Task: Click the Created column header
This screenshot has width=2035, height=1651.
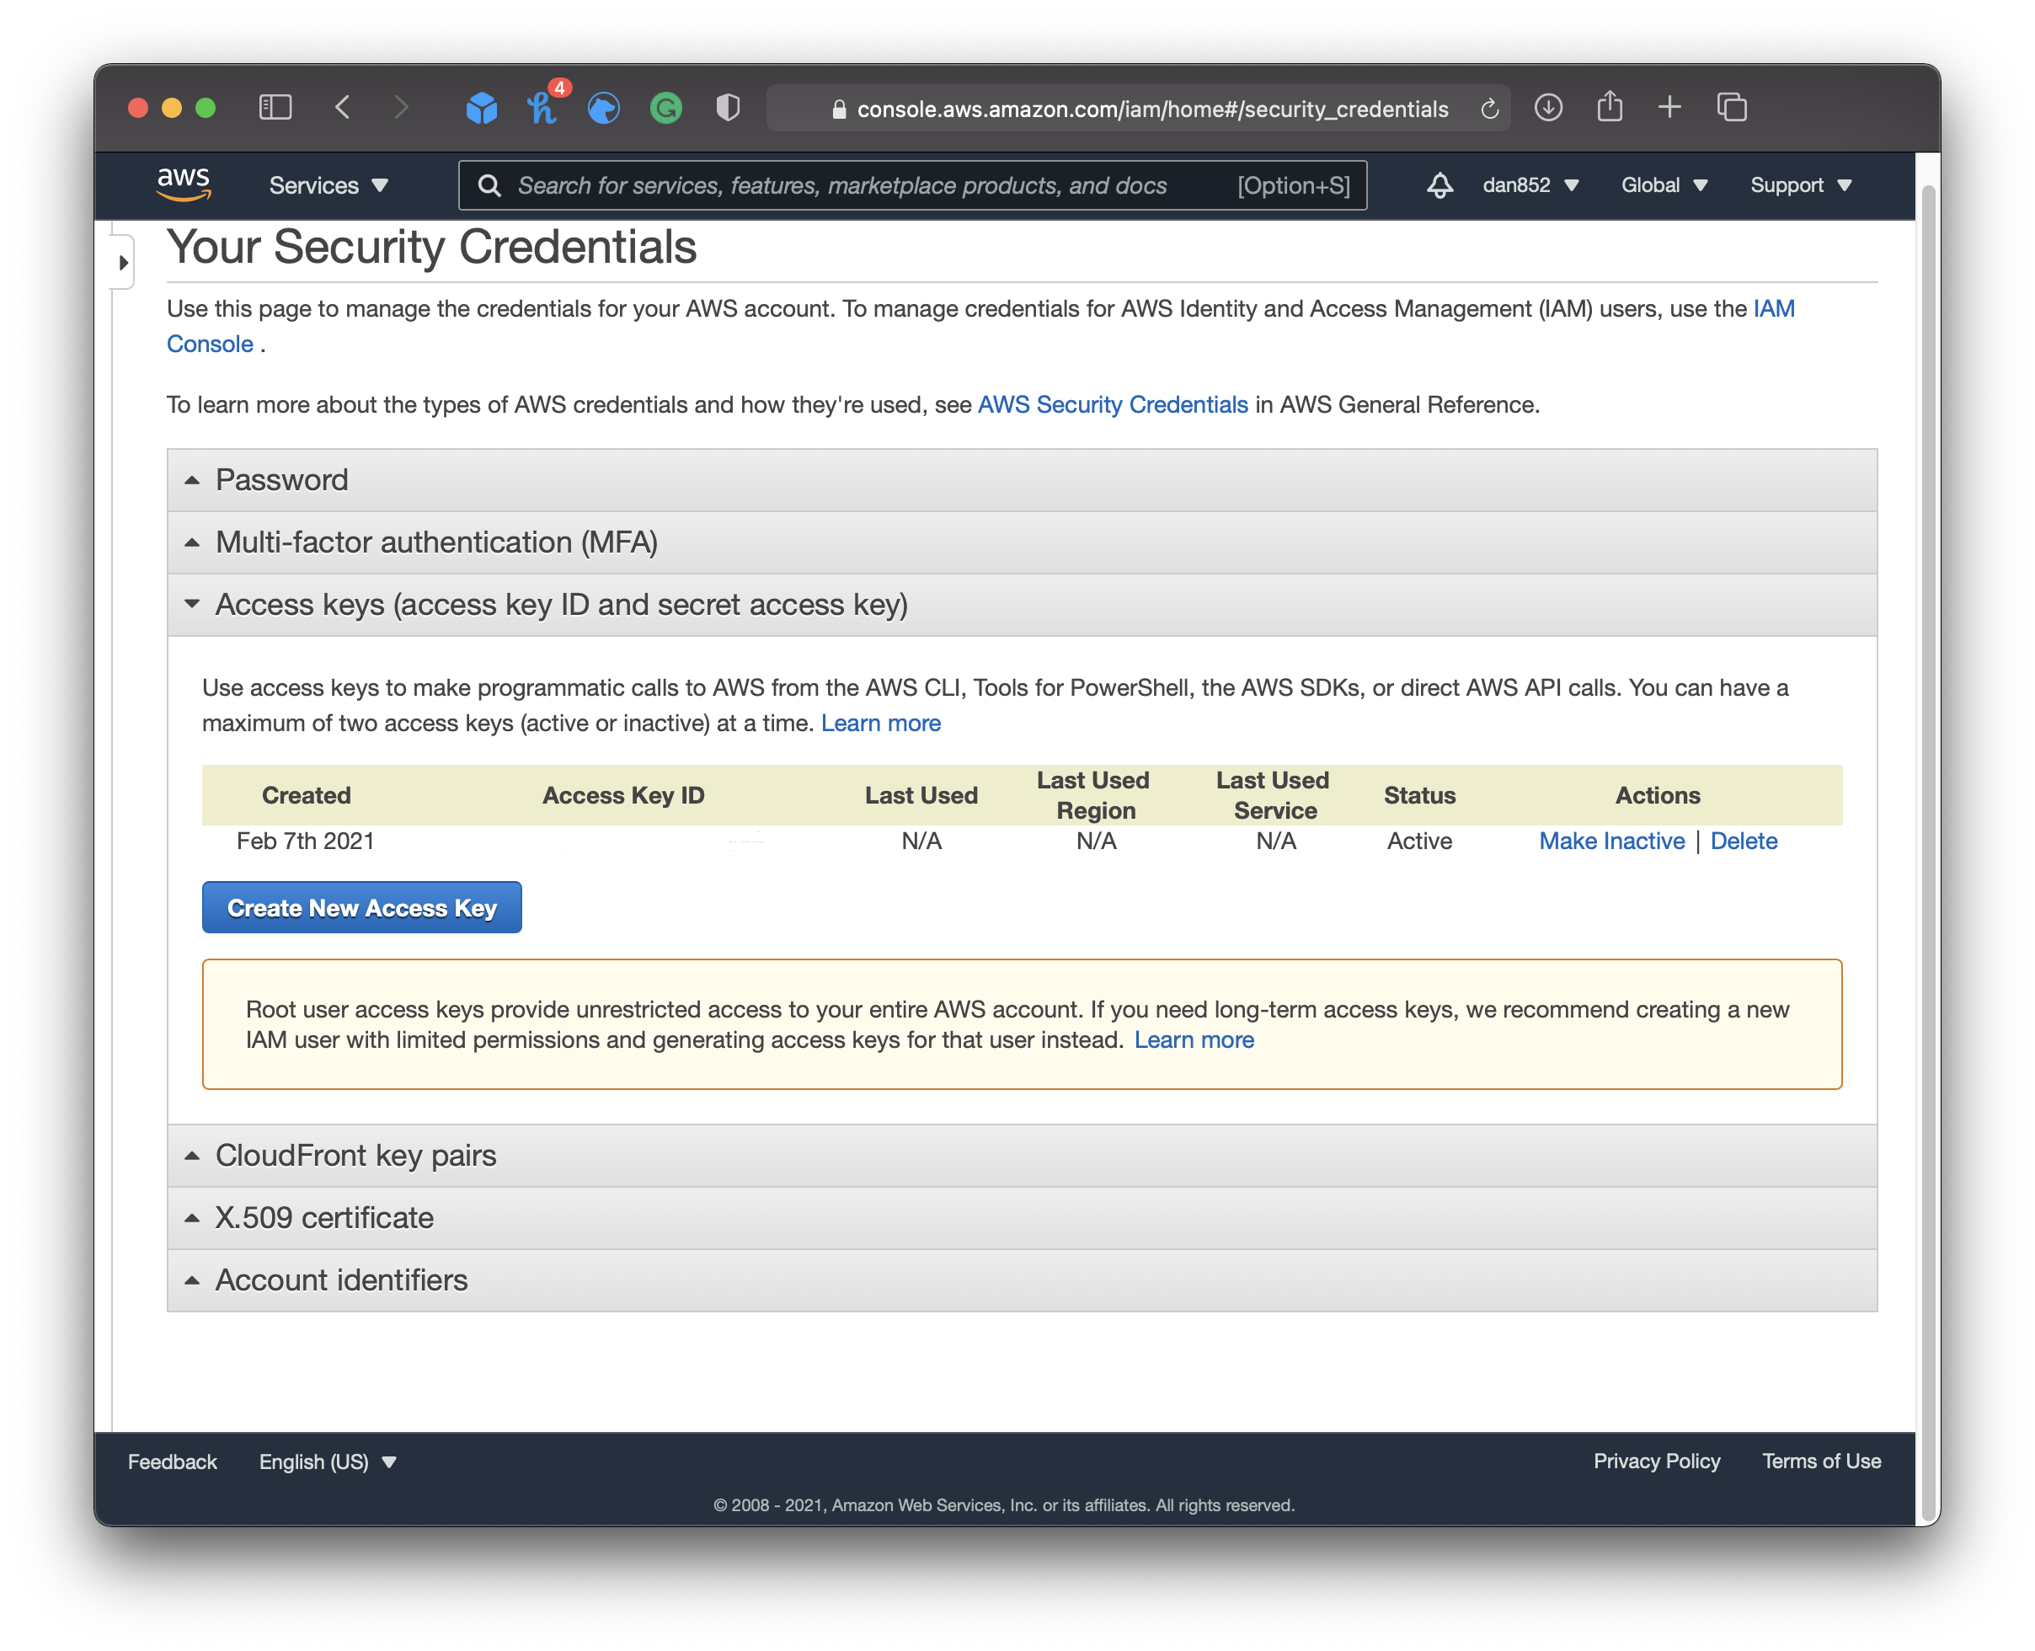Action: tap(307, 796)
